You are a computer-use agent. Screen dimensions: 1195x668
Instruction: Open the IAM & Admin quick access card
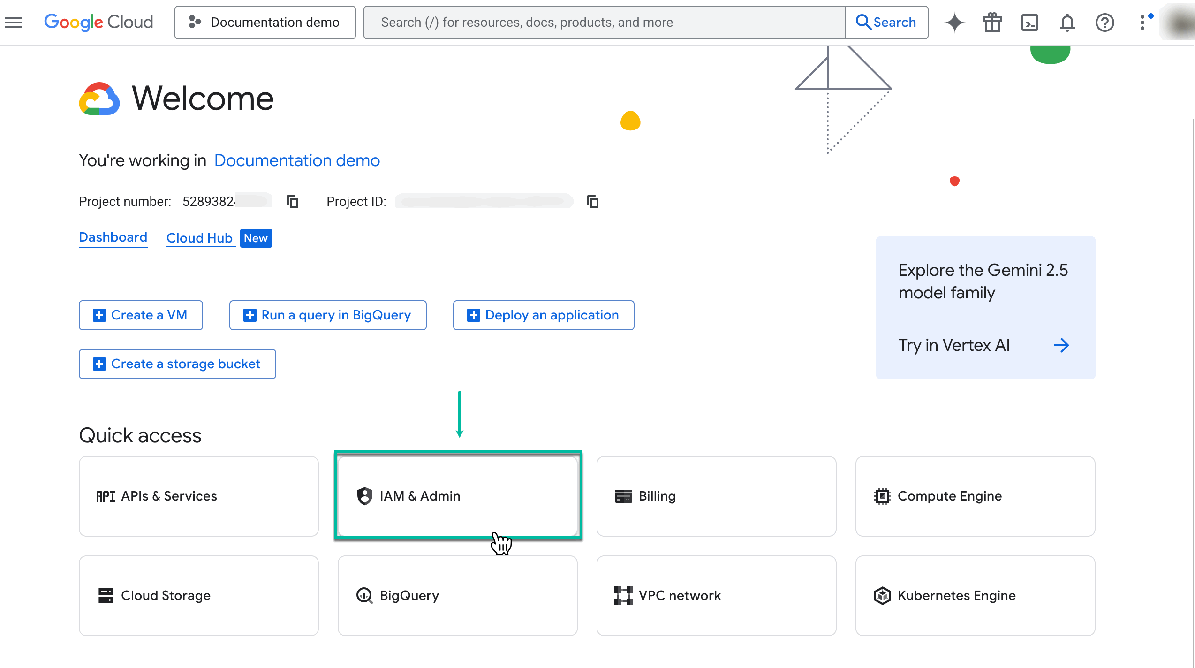[457, 496]
